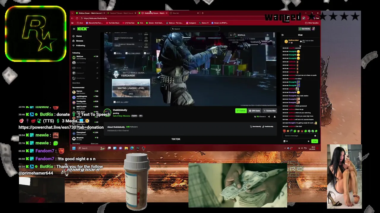The width and height of the screenshot is (380, 213).
Task: Open Darcss in Recommended list
Action: (x=85, y=92)
